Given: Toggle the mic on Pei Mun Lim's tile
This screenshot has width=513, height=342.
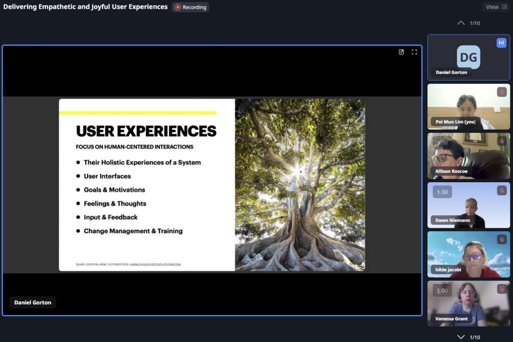Looking at the screenshot, I should tap(501, 92).
